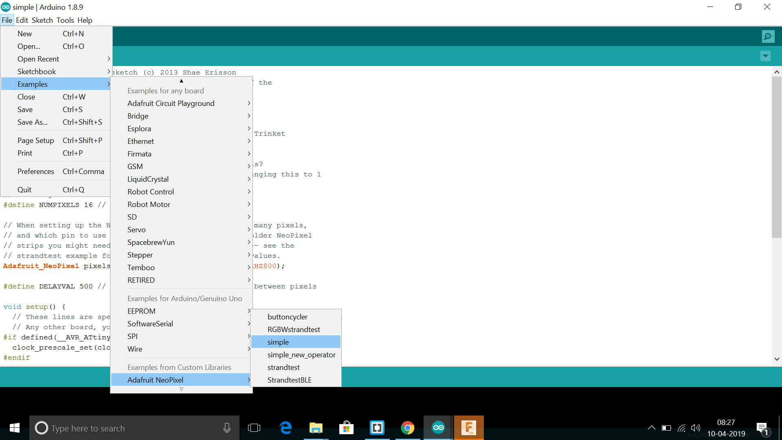Click the editor vertical scrollbar thumb
The height and width of the screenshot is (440, 782).
pos(776,157)
